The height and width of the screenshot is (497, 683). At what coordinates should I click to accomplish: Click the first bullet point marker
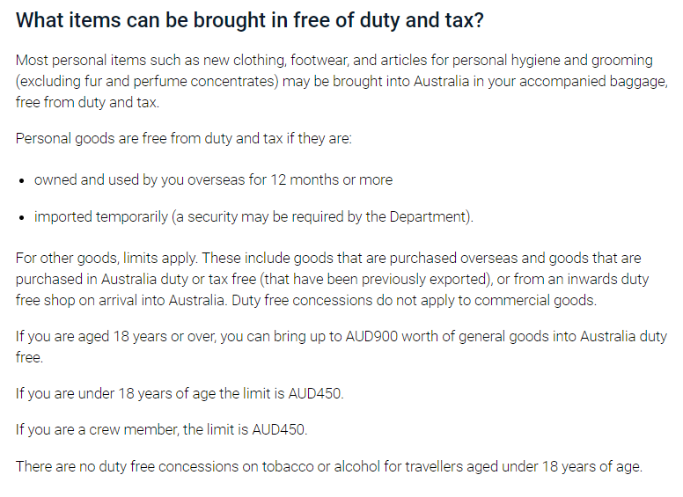click(22, 180)
